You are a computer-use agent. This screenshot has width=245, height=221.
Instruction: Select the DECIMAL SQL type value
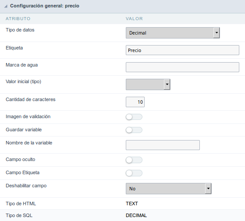[x=136, y=215]
